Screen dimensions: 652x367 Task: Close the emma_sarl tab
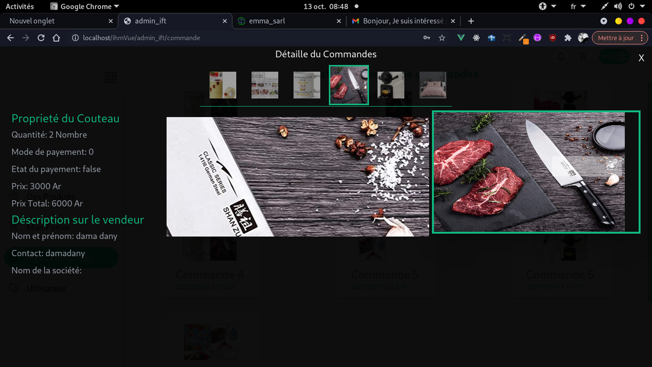[x=339, y=21]
